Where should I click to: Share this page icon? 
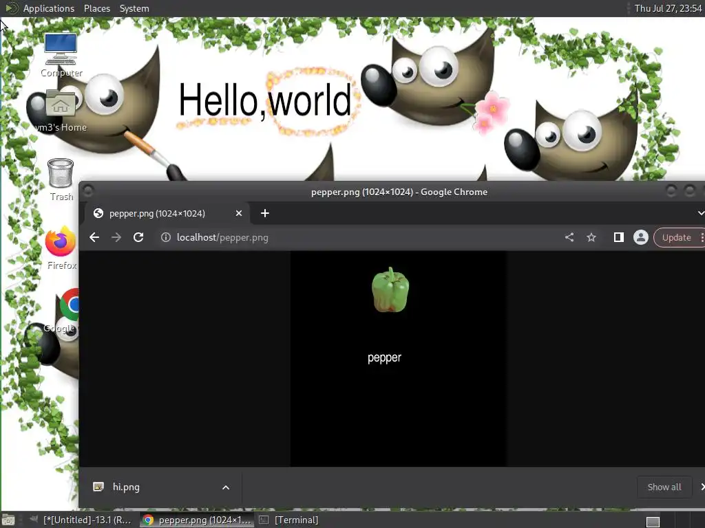569,237
